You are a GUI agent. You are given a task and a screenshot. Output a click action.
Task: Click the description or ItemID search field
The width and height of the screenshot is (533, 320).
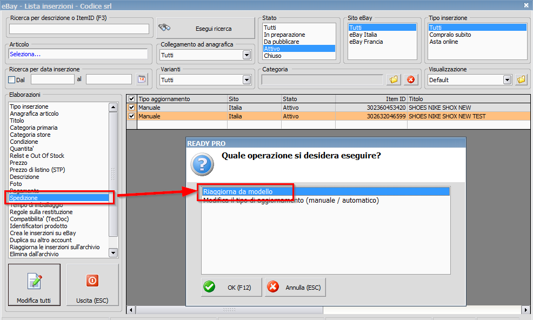[79, 29]
